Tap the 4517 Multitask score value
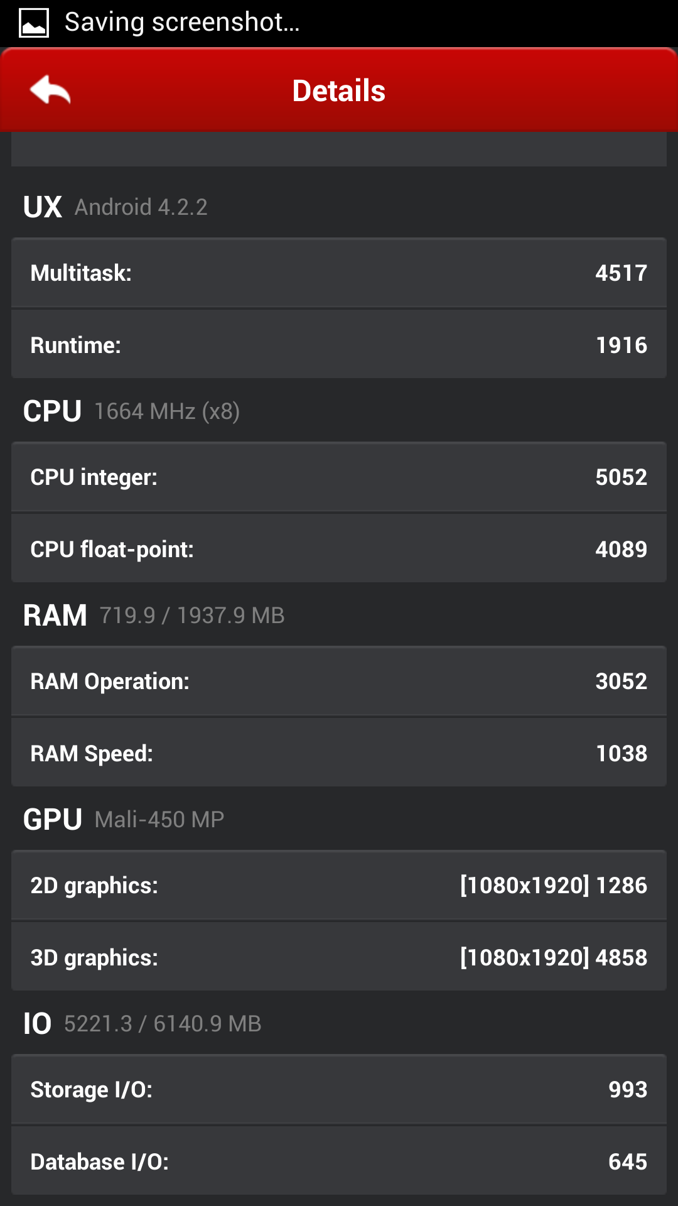Screen dimensions: 678x1206 point(621,273)
